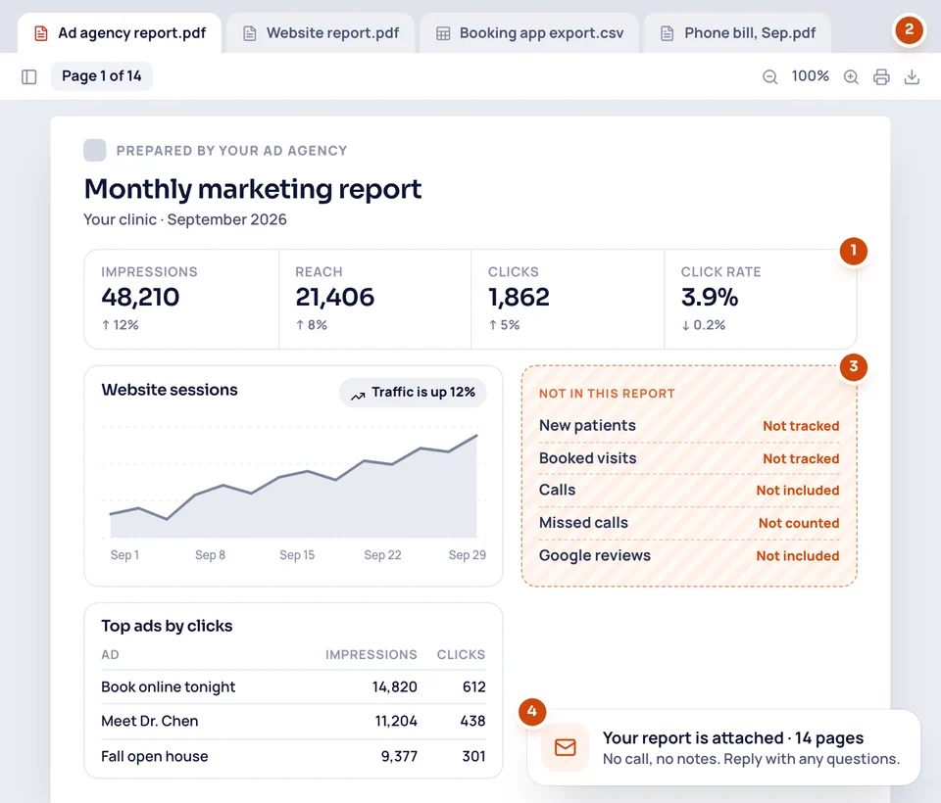The width and height of the screenshot is (941, 803).
Task: Open the Booking app export.csv tab
Action: click(529, 33)
